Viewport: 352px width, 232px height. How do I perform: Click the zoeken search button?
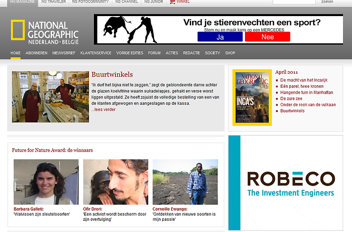[327, 2]
